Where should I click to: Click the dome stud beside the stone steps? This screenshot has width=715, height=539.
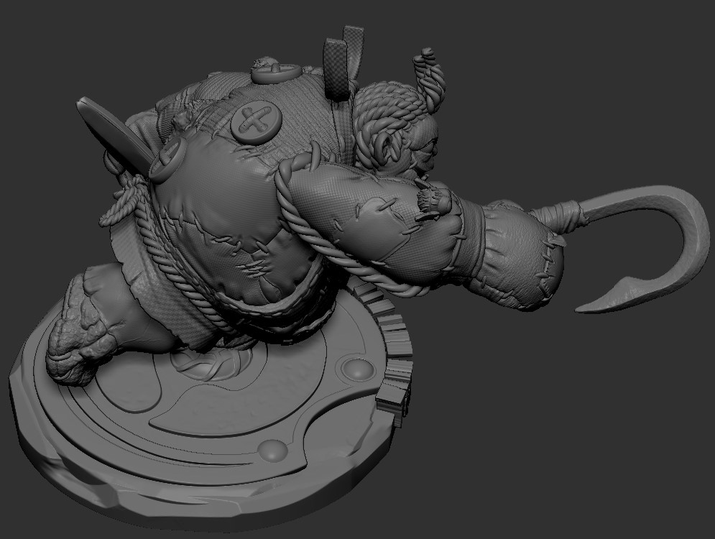[357, 369]
